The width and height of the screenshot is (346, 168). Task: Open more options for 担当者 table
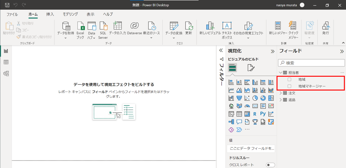coord(342,73)
